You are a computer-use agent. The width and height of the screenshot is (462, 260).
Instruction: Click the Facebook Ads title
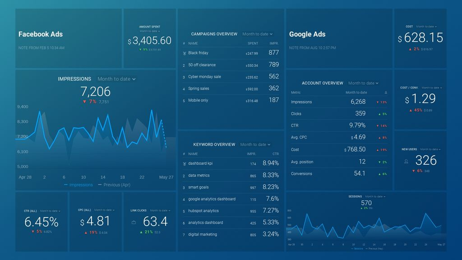(x=40, y=34)
